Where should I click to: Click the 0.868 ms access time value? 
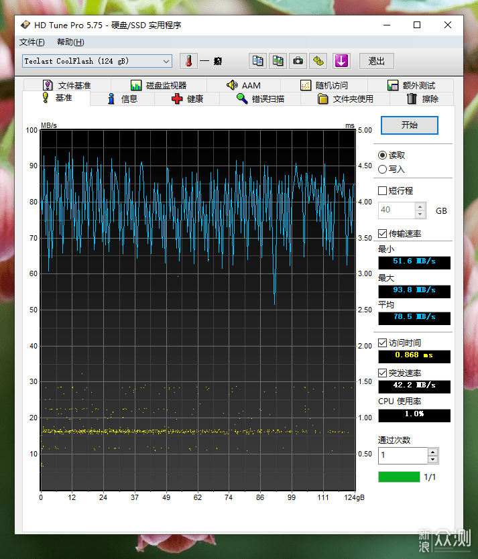pos(414,357)
